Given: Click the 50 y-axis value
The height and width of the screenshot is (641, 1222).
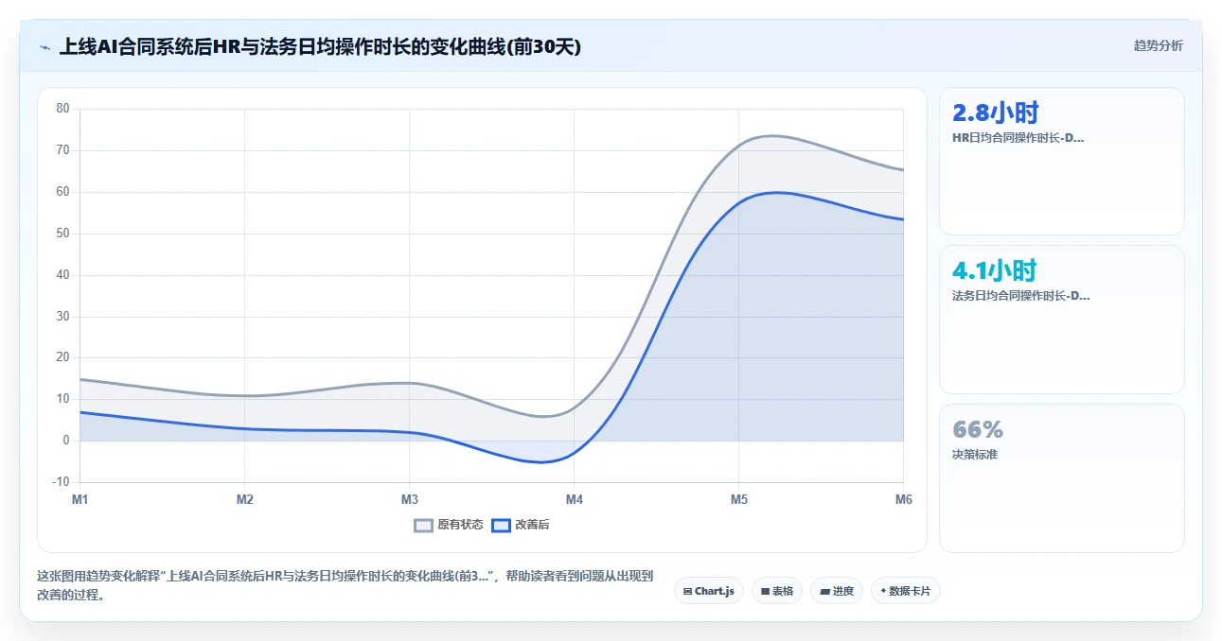Looking at the screenshot, I should click(x=63, y=234).
